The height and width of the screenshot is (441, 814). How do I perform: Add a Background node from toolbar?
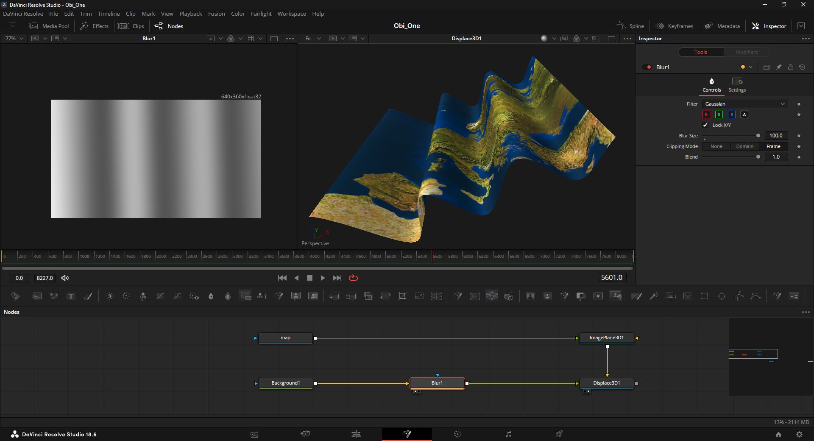37,296
